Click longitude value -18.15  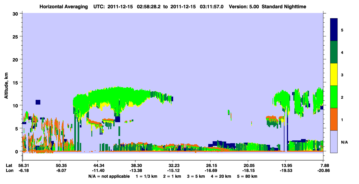tap(248, 170)
